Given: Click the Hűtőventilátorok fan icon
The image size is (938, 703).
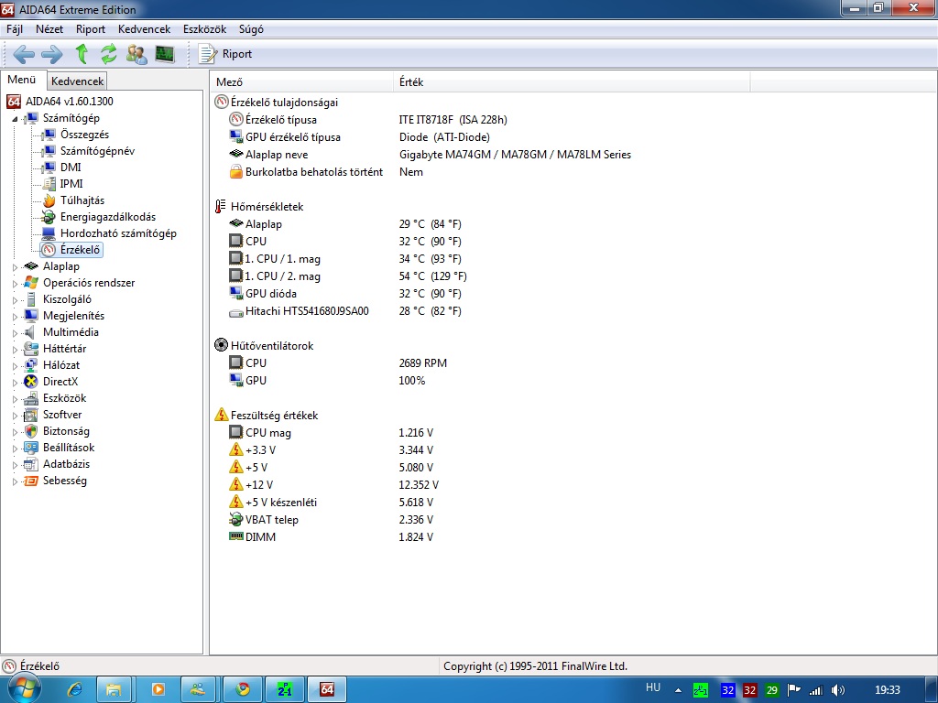Looking at the screenshot, I should [222, 345].
